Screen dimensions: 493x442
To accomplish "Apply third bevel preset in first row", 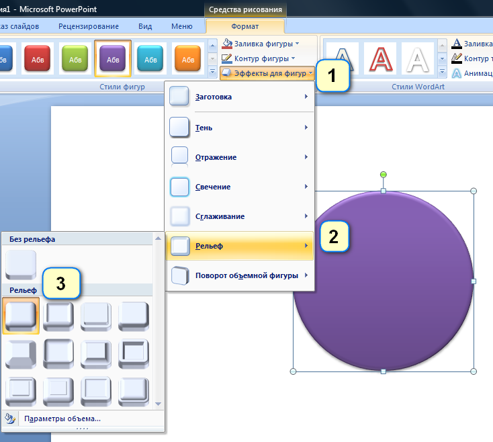I will 96,316.
